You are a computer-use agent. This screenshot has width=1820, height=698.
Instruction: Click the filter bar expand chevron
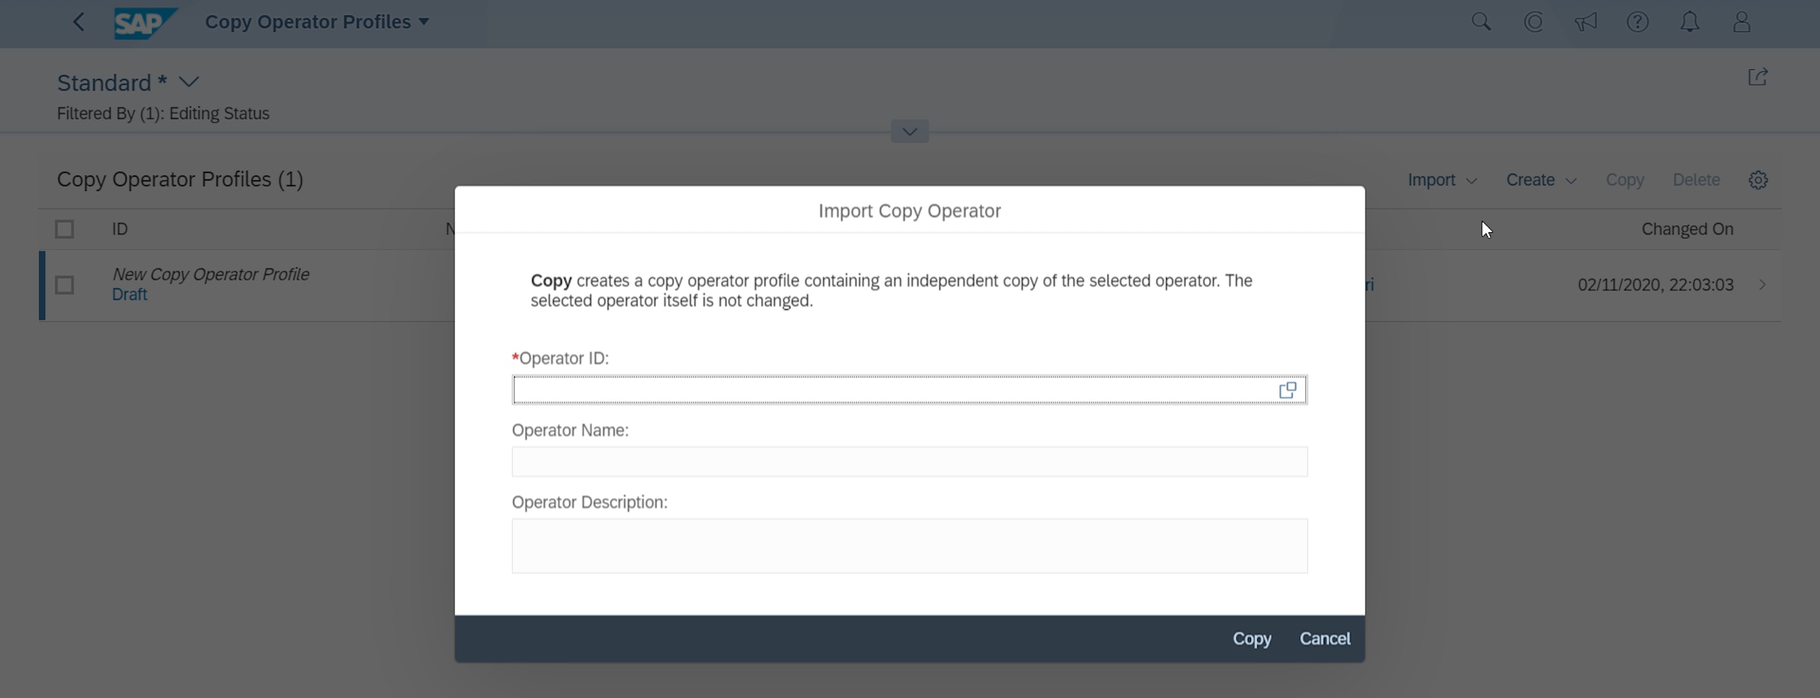tap(909, 131)
